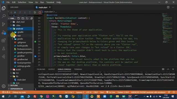Image resolution: width=177 pixels, height=99 pixels.
Task: Click Spaces: 2 indentation indicator
Action: pos(80,92)
